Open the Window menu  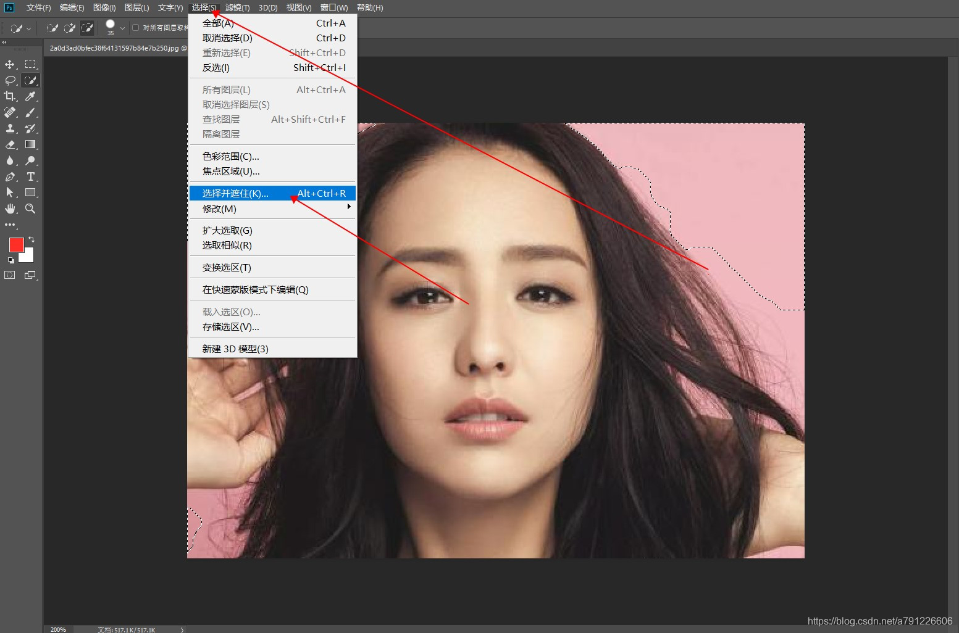333,7
